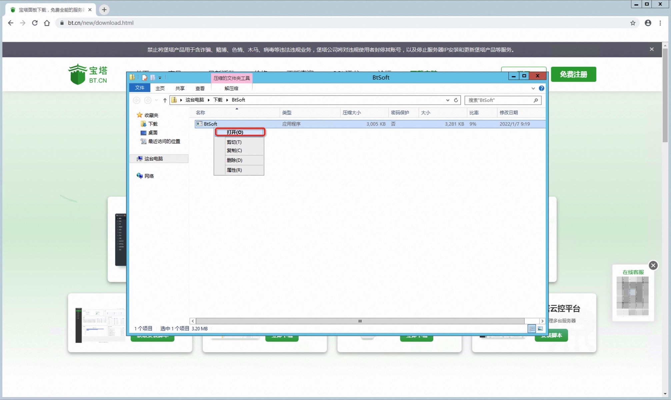Sort by 类型 column header
Viewport: 671px width, 400px height.
click(x=310, y=113)
